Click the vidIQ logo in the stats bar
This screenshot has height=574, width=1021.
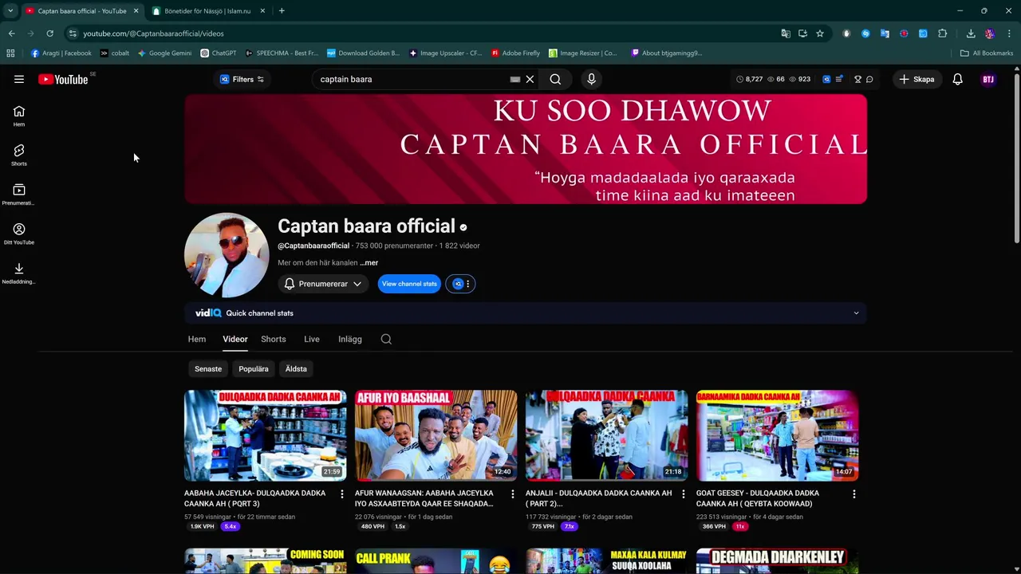tap(208, 313)
